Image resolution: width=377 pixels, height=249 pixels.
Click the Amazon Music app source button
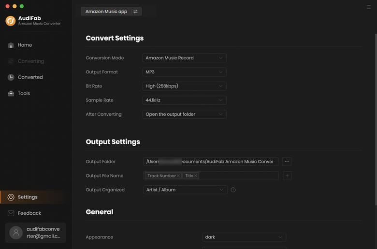click(x=111, y=12)
